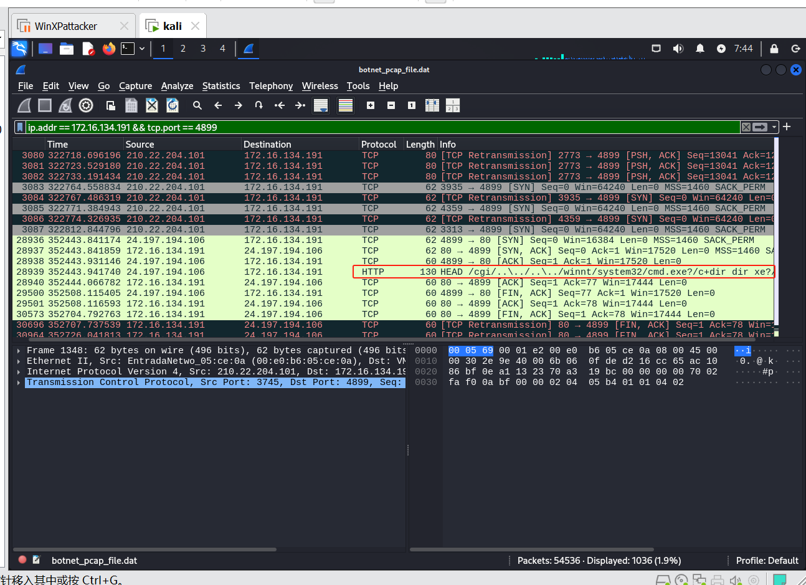Screen dimensions: 806x585
Task: Toggle auto-scroll during live capture
Action: point(321,105)
